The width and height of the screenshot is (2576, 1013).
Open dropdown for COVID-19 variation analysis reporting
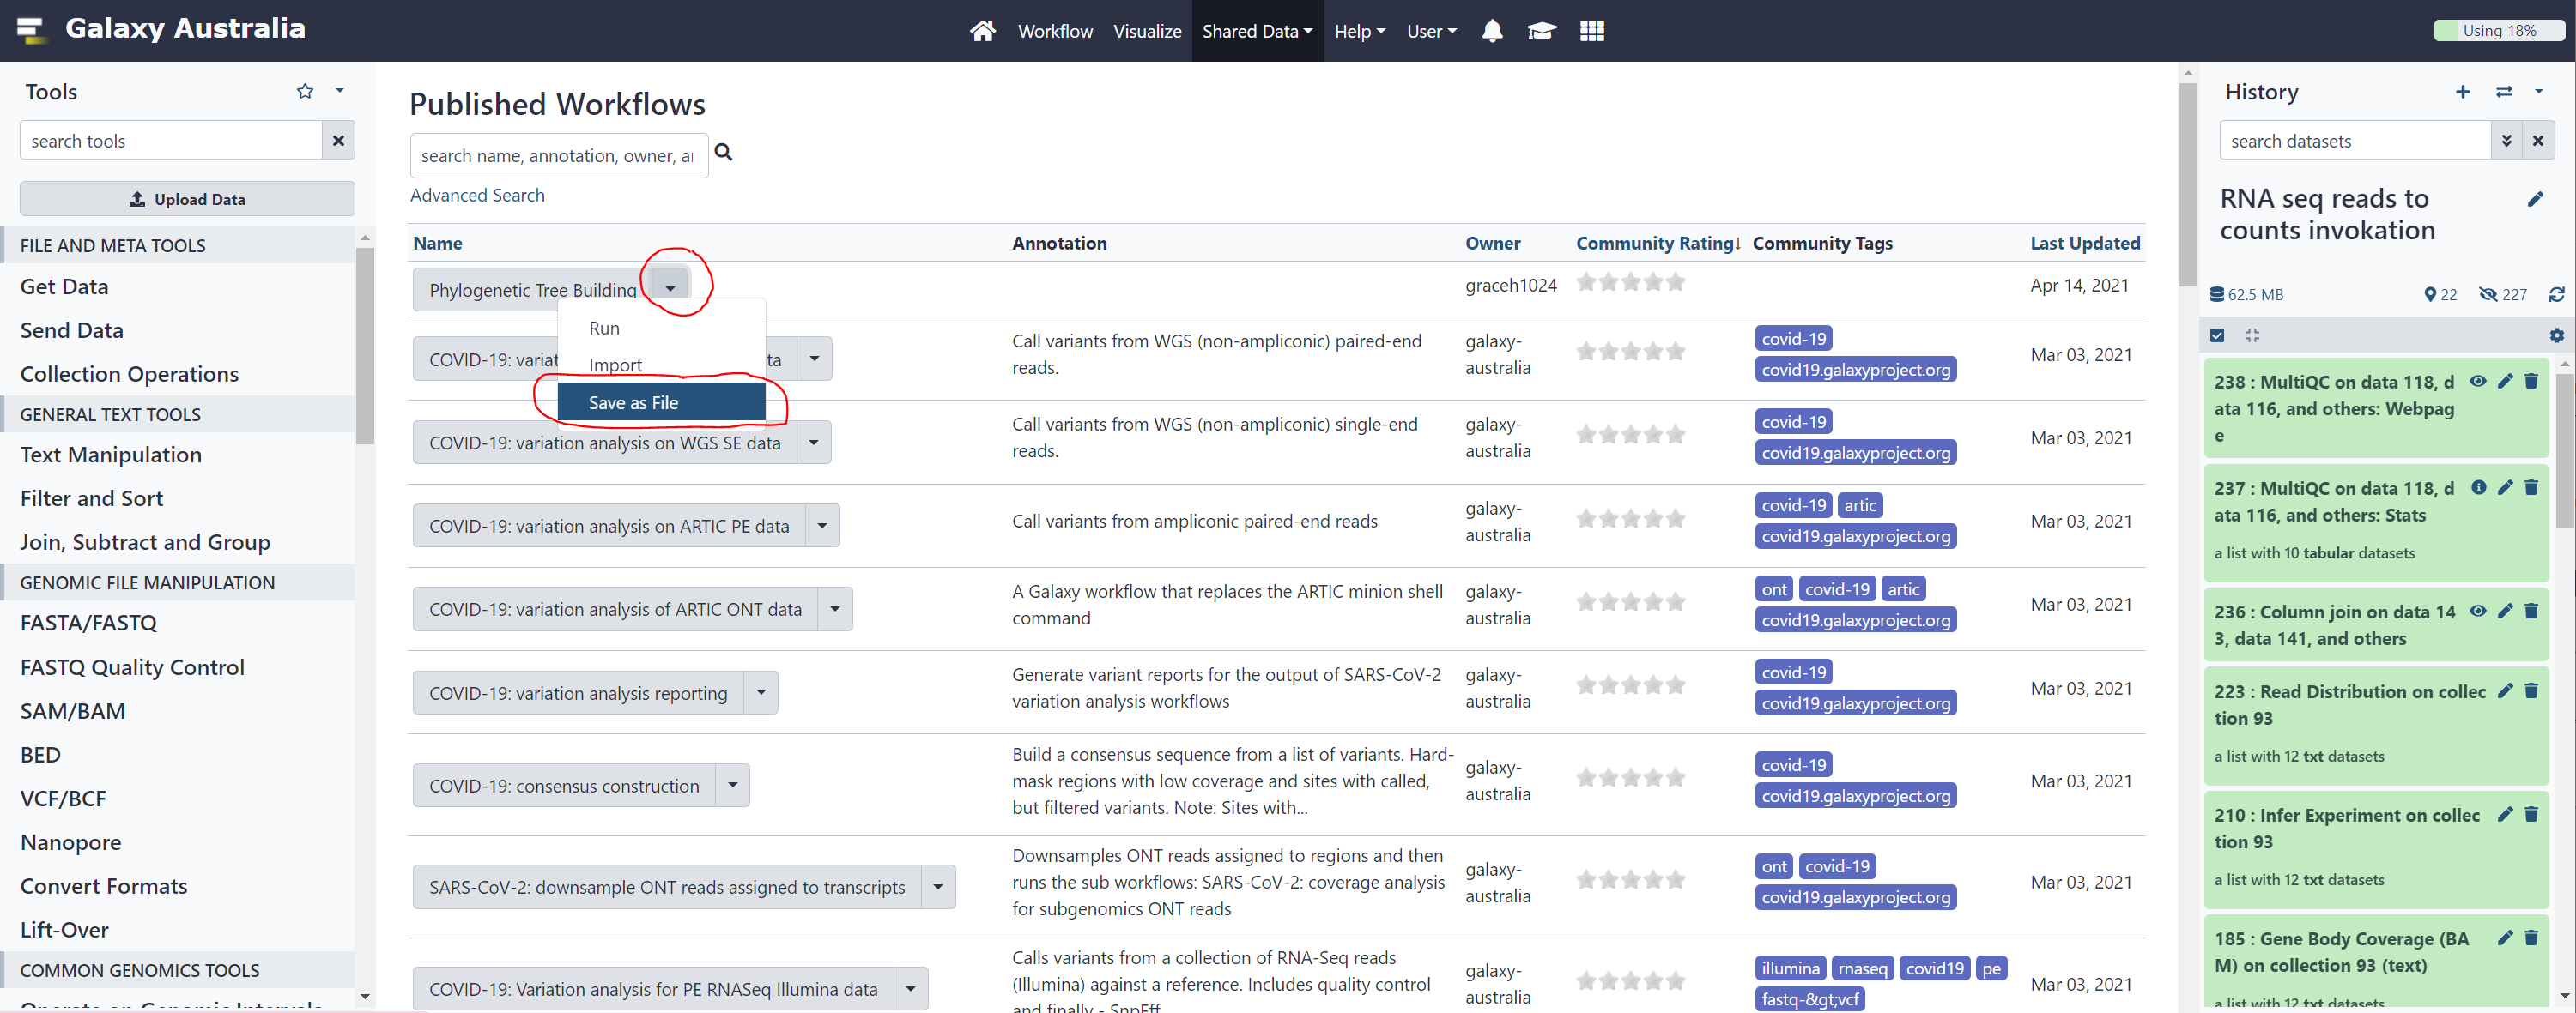point(760,692)
